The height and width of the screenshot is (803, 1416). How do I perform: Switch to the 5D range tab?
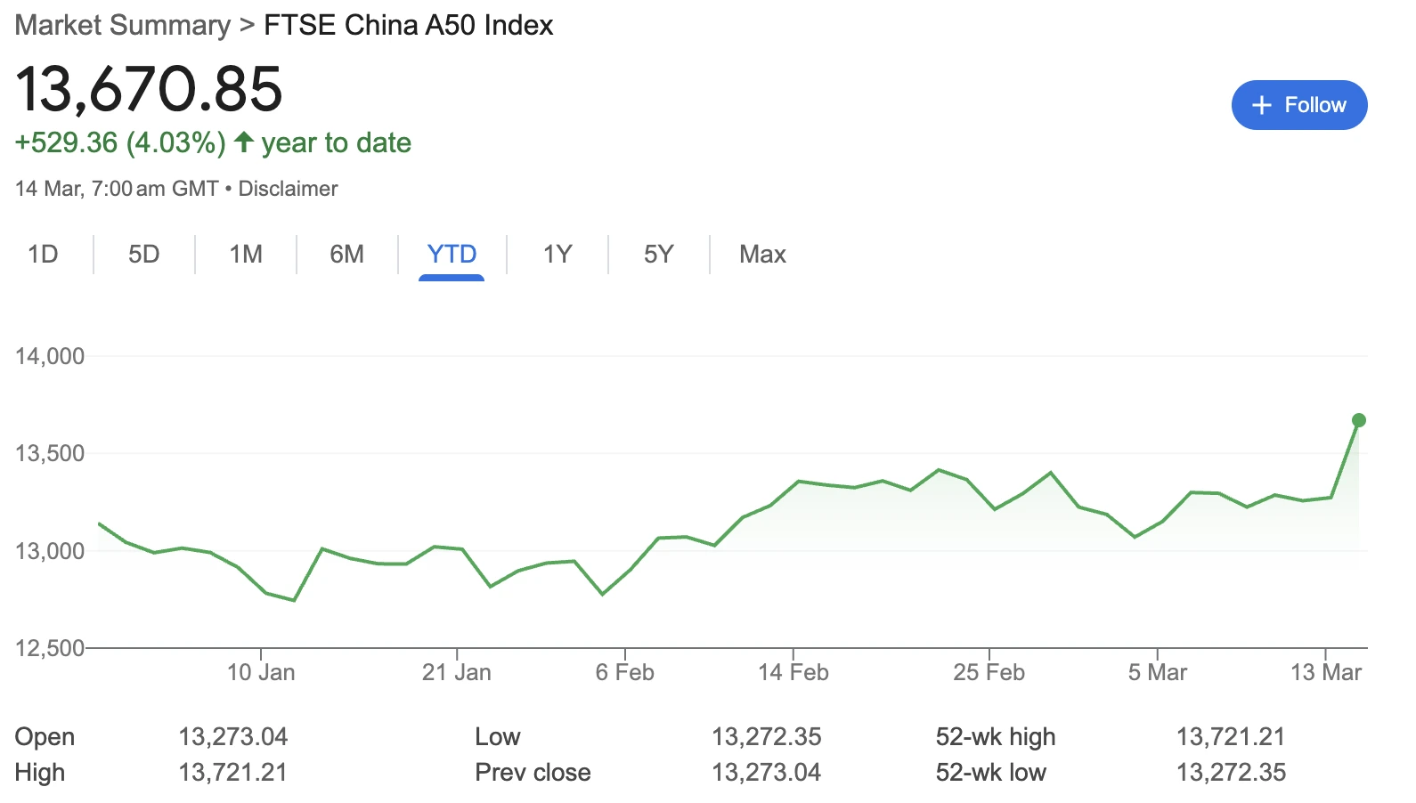click(143, 255)
